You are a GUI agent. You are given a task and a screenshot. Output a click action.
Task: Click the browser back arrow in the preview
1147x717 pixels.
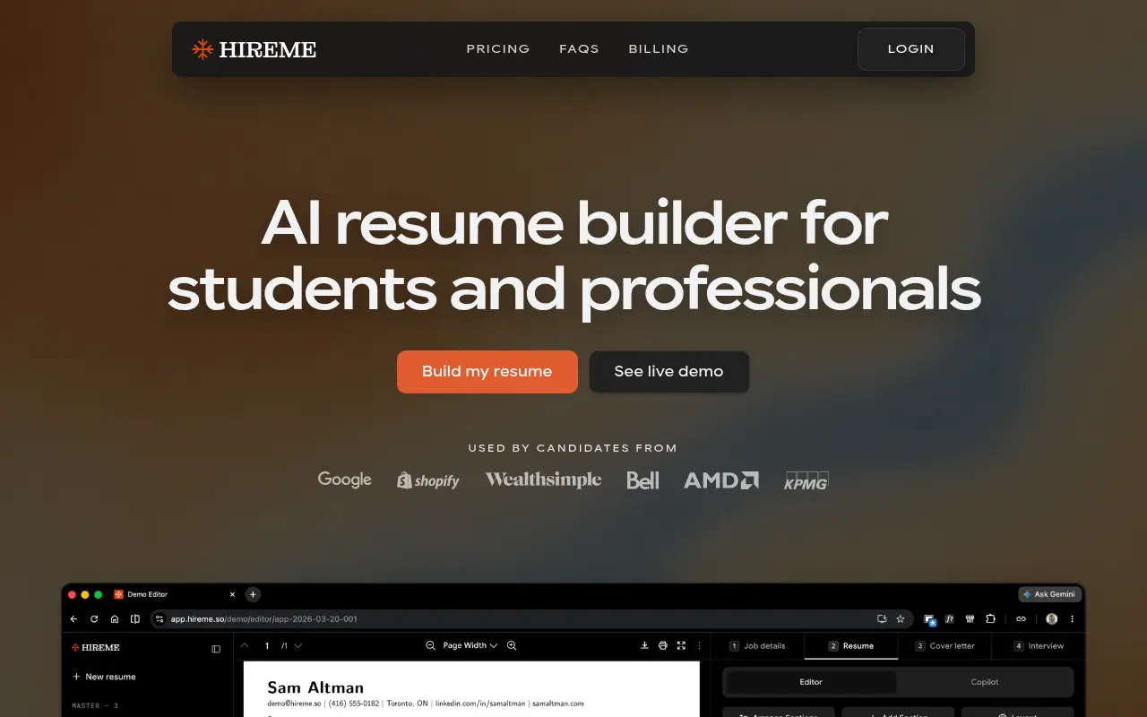(73, 618)
